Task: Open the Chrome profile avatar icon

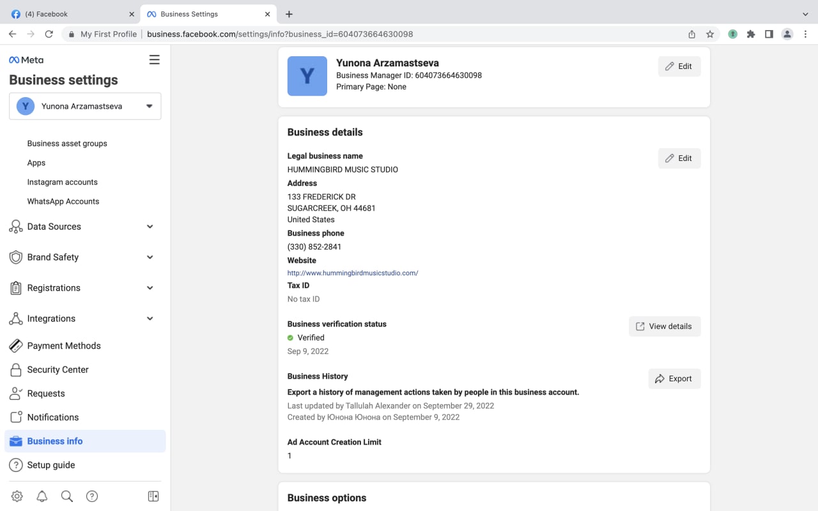Action: click(x=787, y=34)
